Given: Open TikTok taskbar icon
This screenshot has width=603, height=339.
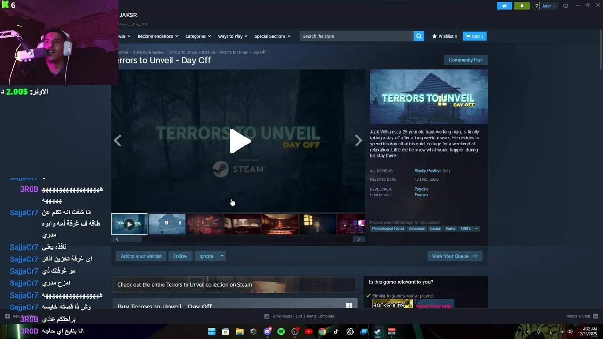Looking at the screenshot, I should click(336, 331).
